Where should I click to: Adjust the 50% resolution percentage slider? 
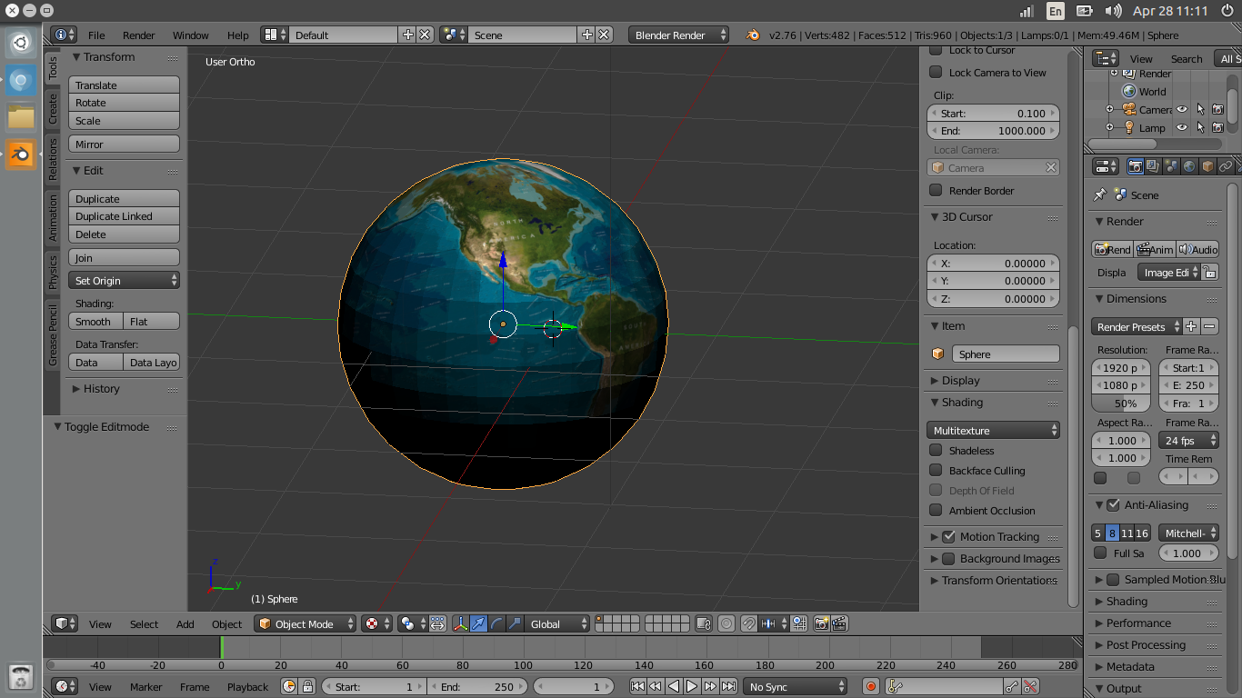[x=1120, y=404]
